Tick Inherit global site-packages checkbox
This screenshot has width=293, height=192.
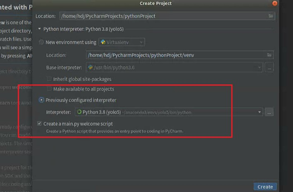pyautogui.click(x=49, y=79)
